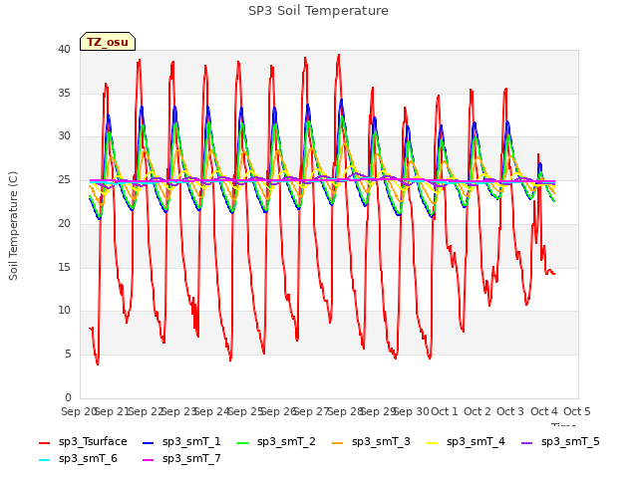Click the SP3 Soil Temperature chart title
Viewport: 638px width, 478px height.
[318, 11]
